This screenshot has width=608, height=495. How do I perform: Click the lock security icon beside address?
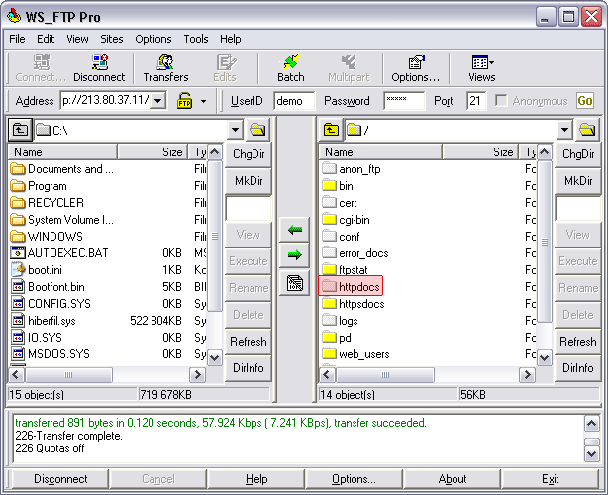184,101
